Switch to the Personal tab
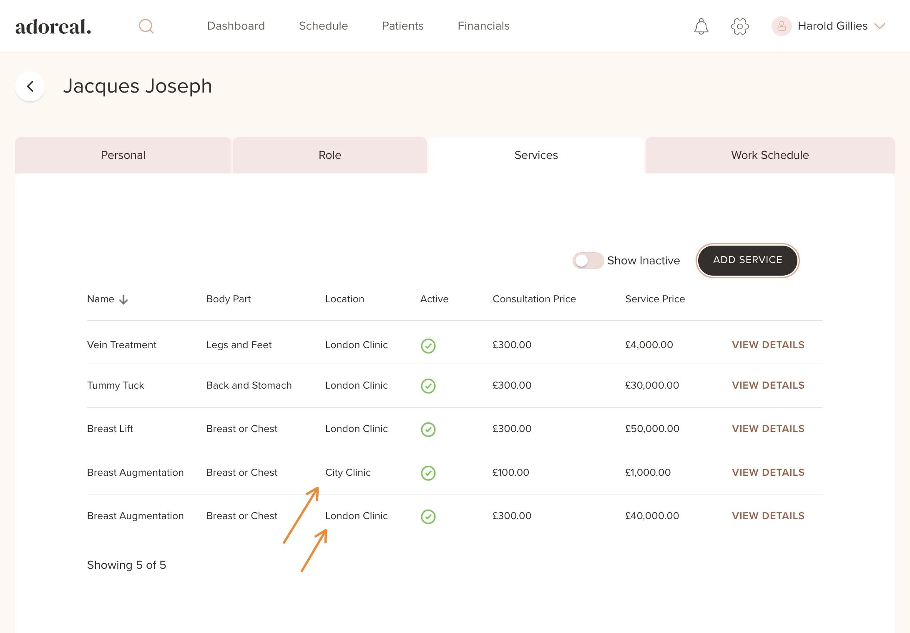 [x=123, y=155]
